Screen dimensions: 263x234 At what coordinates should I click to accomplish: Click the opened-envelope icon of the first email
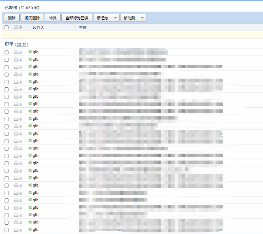tap(16, 52)
